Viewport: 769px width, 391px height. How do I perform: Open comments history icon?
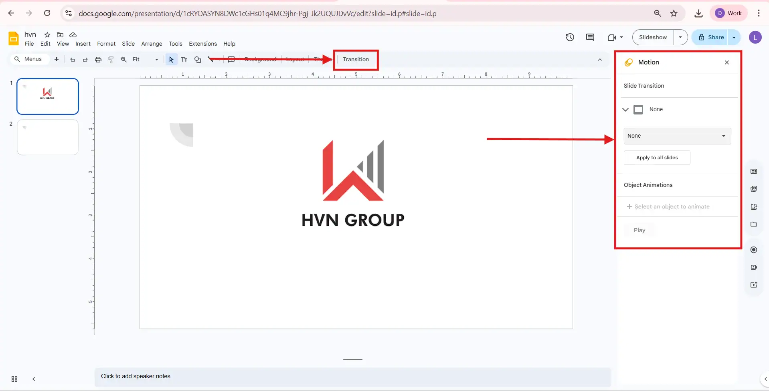coord(590,37)
